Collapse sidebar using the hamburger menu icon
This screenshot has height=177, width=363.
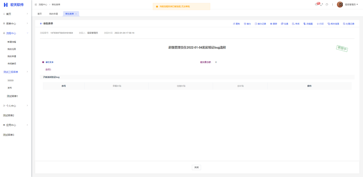pos(36,5)
